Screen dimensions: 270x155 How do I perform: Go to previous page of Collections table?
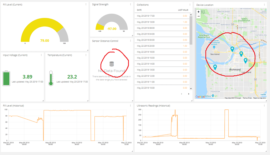tap(181, 94)
